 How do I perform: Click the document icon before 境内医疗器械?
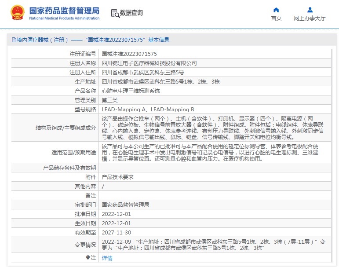(x=14, y=40)
